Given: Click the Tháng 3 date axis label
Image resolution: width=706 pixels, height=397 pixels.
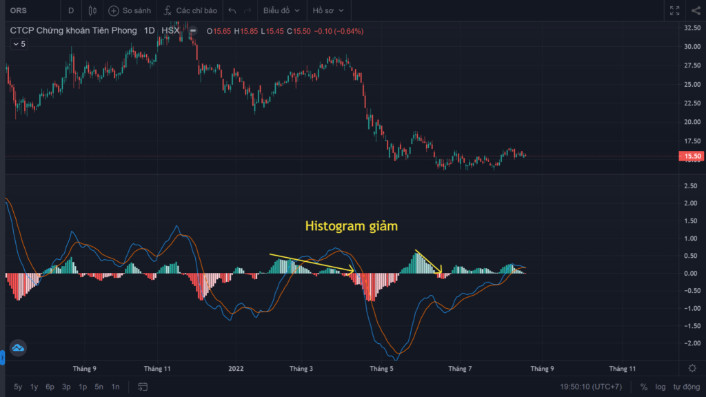Looking at the screenshot, I should pyautogui.click(x=301, y=369).
